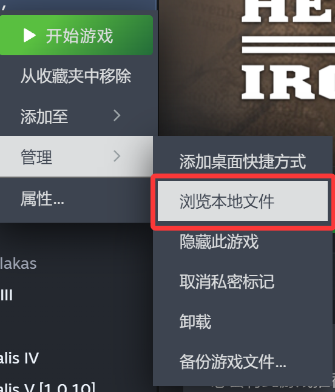Click the Hearts of Iron game banner image
Screen dimensions: 335x392
pos(247,68)
